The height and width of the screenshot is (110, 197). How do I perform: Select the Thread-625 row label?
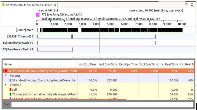coord(20,36)
